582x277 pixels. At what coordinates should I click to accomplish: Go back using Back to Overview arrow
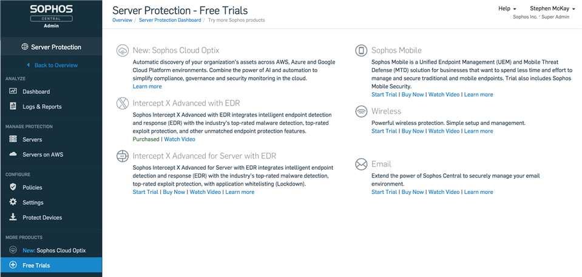tap(52, 65)
